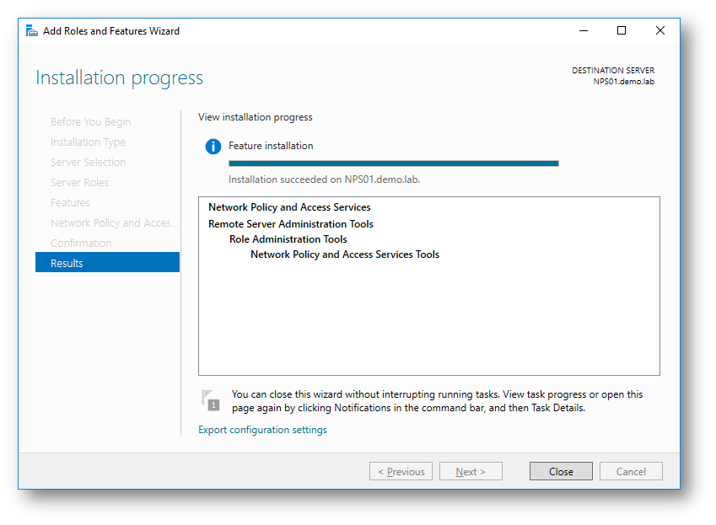The image size is (716, 525).
Task: Open the Features step
Action: pyautogui.click(x=70, y=202)
